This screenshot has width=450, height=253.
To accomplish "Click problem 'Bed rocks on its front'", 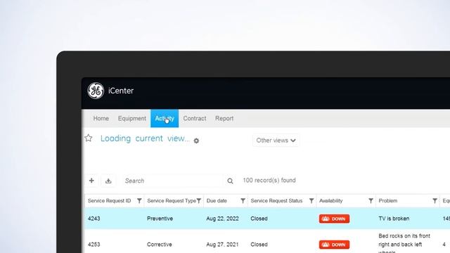I will (404, 236).
